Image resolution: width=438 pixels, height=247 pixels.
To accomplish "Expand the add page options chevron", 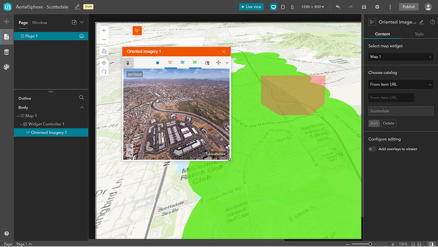I will pyautogui.click(x=82, y=22).
